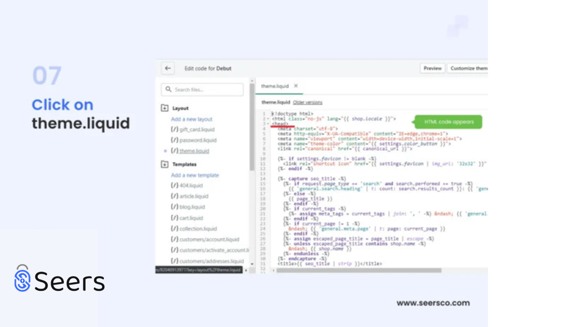Click the file icon beside collection.liquid
The width and height of the screenshot is (582, 327).
174,229
